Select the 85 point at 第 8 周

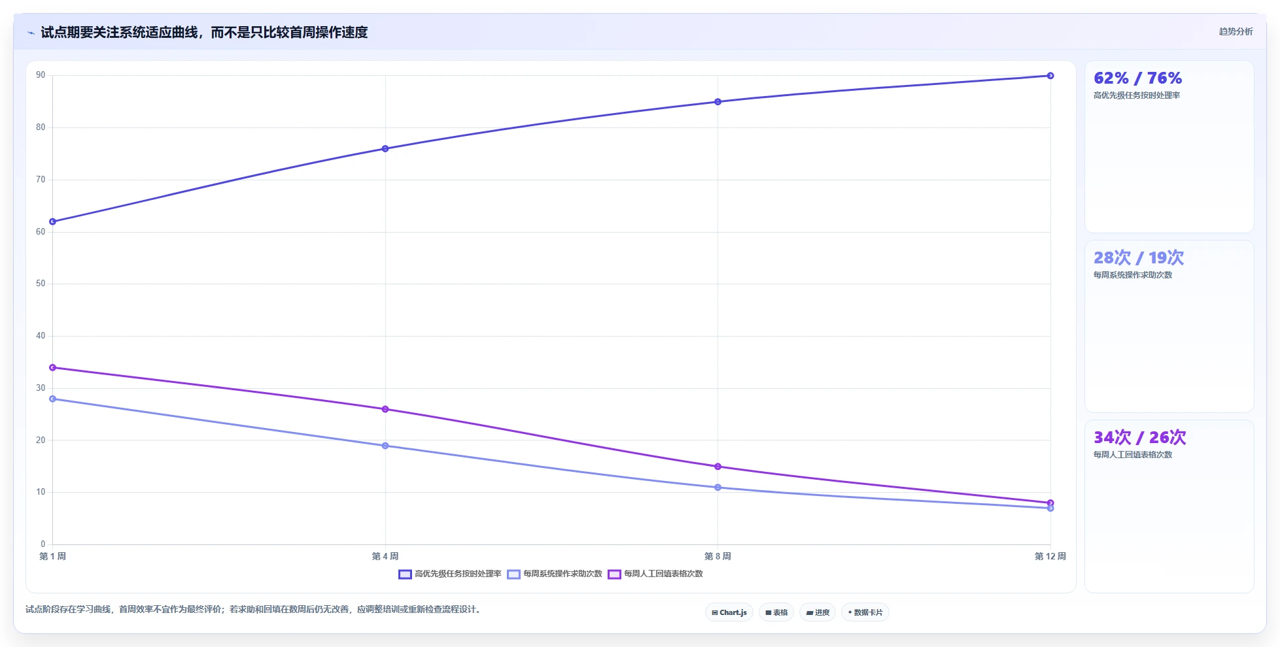pyautogui.click(x=718, y=102)
